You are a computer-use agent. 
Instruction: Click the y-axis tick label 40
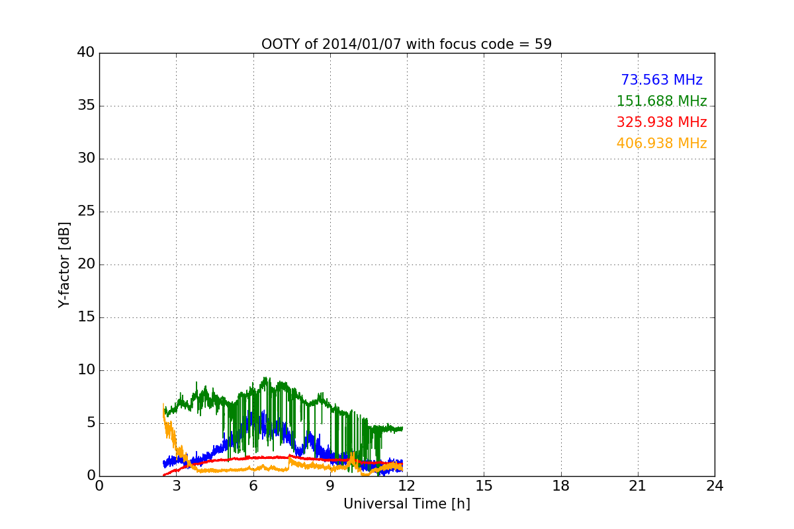[86, 53]
